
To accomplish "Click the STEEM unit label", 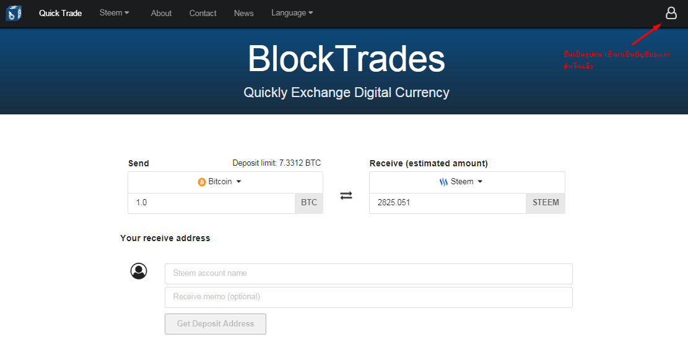I will click(546, 203).
